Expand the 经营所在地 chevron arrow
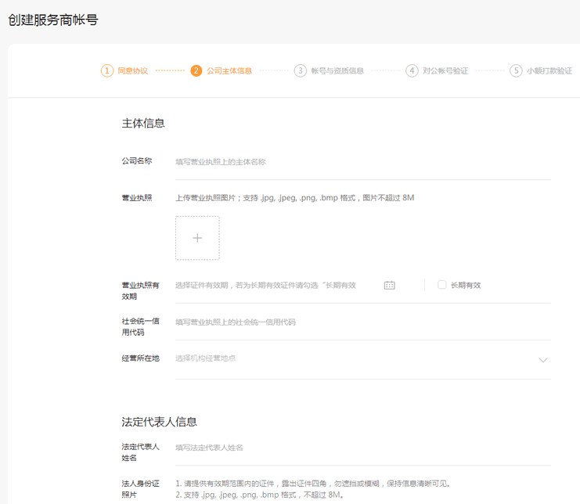 tap(543, 360)
